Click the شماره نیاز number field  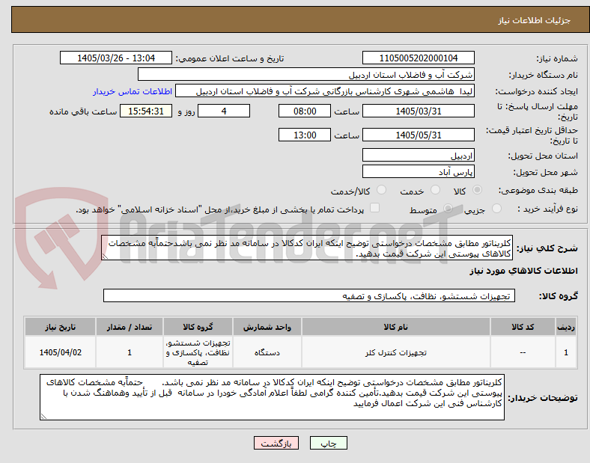[x=419, y=58]
